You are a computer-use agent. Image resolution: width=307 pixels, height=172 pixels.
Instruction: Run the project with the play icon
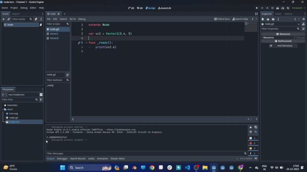pos(257,8)
